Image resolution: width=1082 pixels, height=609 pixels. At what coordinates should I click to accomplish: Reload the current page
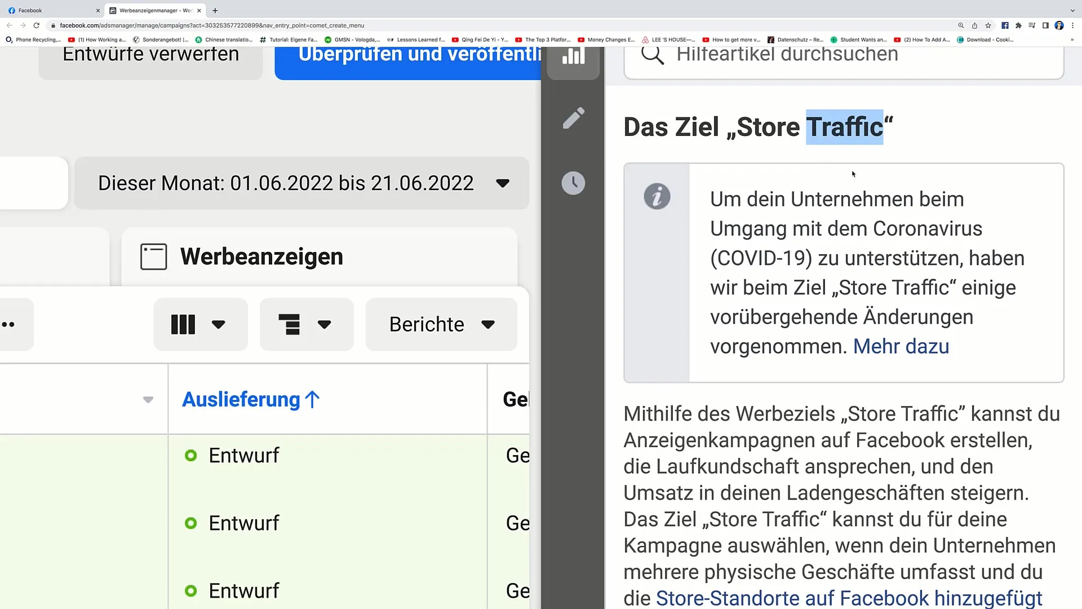pos(37,25)
